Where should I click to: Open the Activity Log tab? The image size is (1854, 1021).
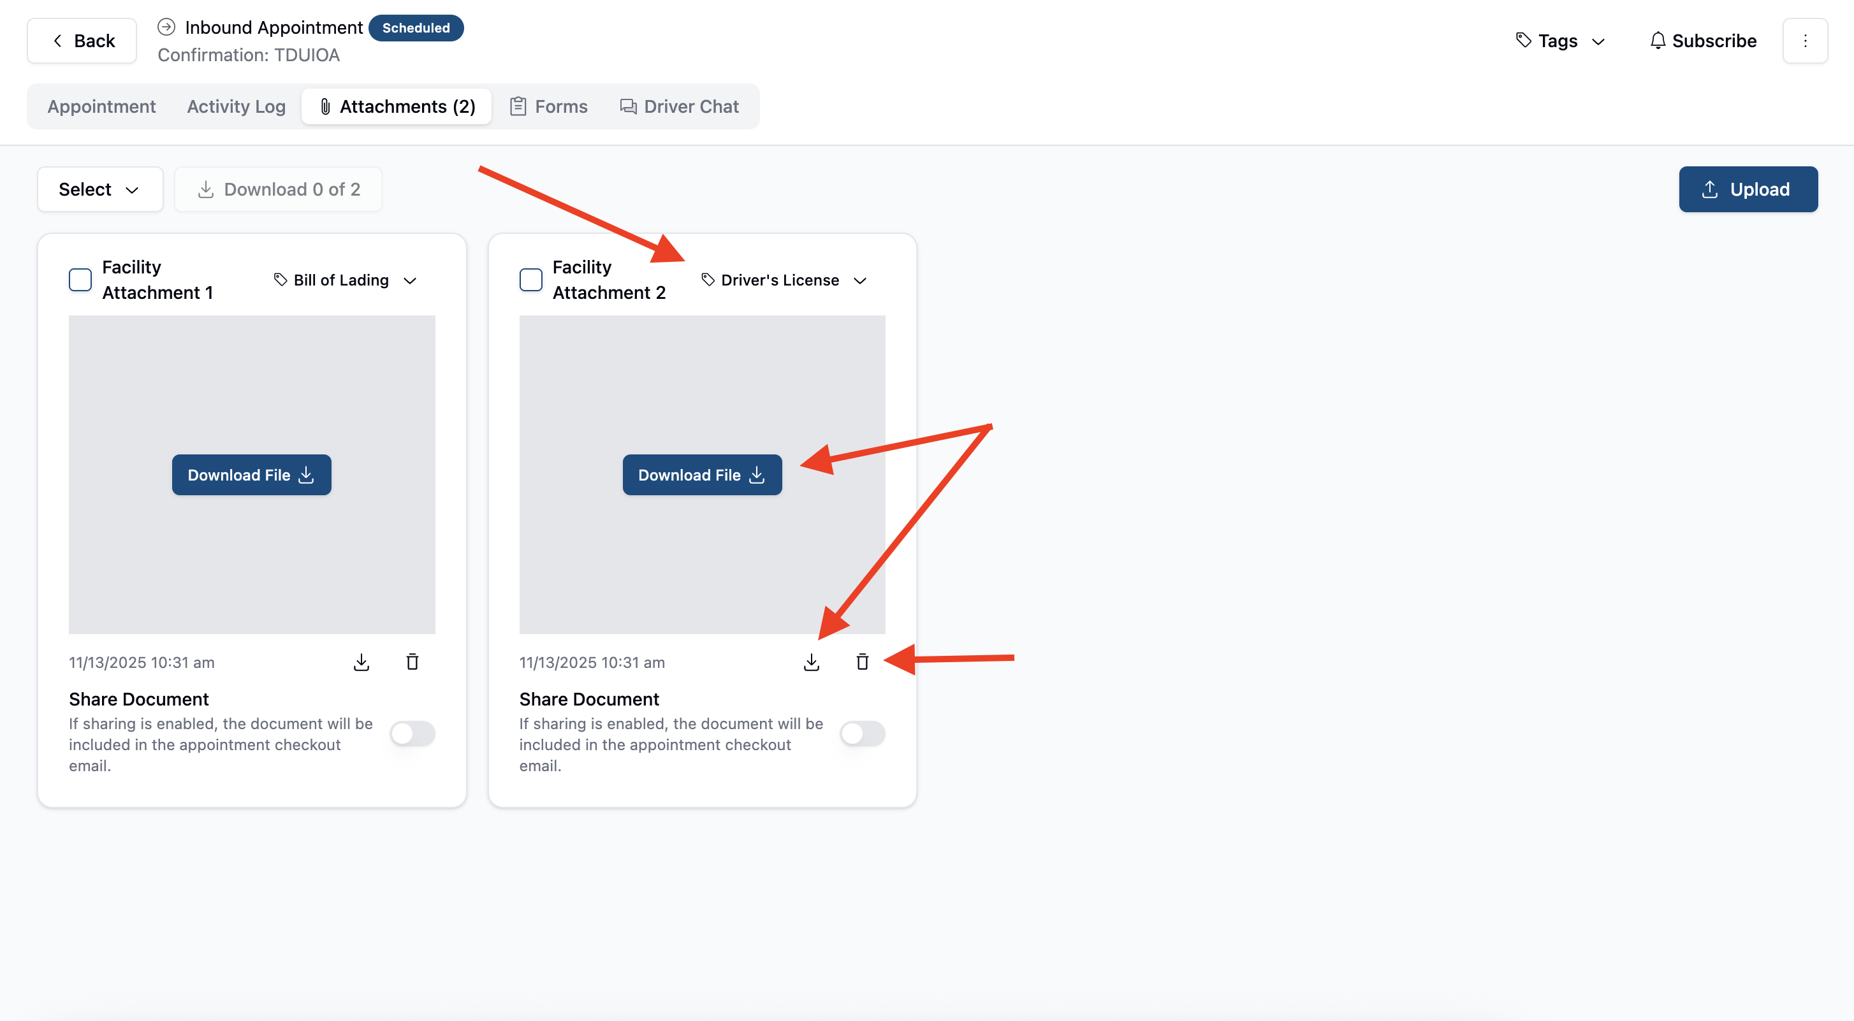pos(236,106)
